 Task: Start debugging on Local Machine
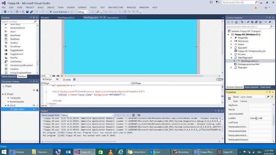point(58,12)
